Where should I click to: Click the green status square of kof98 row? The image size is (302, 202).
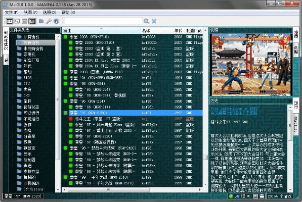click(x=65, y=148)
